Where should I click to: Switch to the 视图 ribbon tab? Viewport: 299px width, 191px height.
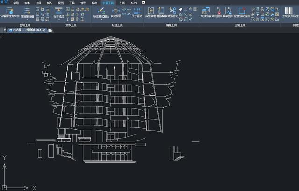61,3
